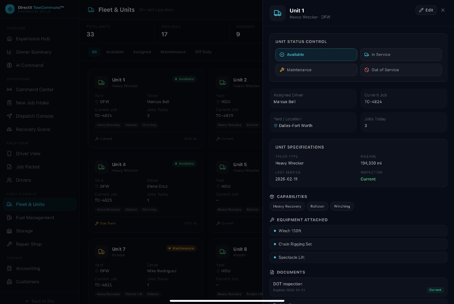Open the DOT Inspection document row
This screenshot has height=304, width=454.
358,287
